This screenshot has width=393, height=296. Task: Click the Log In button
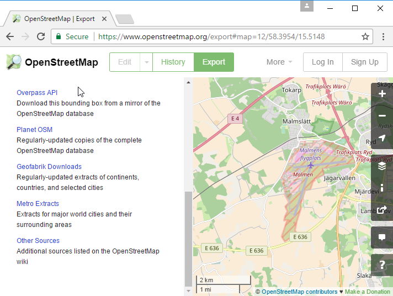pyautogui.click(x=322, y=62)
